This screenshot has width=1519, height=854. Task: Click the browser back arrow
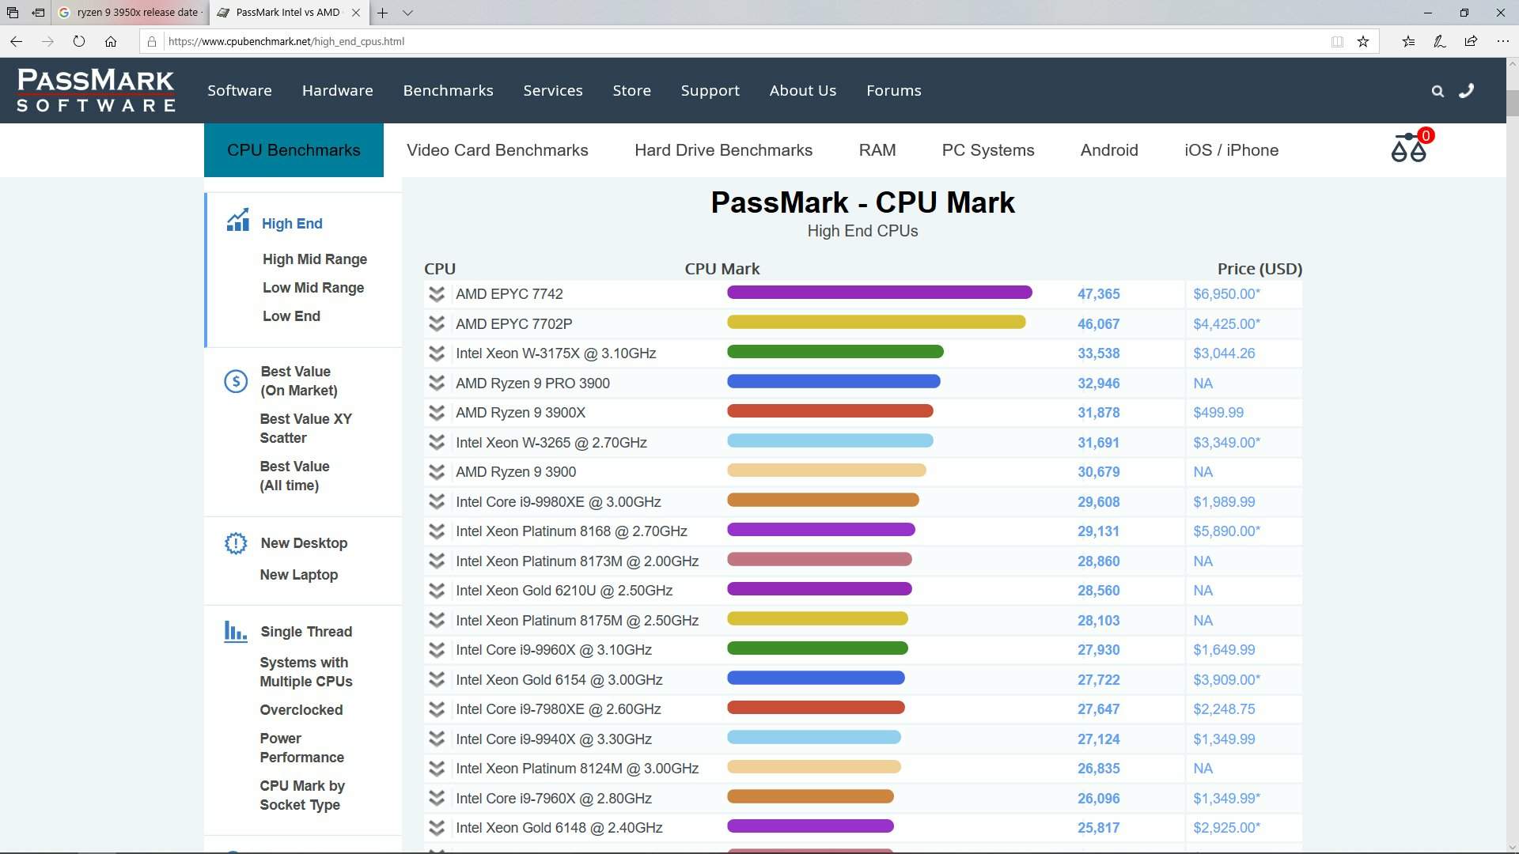click(17, 41)
